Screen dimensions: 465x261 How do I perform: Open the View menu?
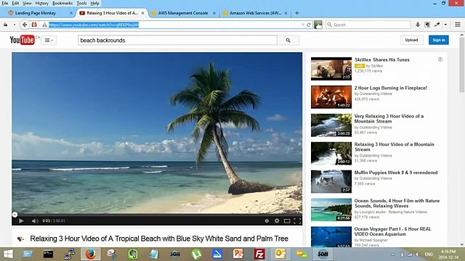point(27,3)
